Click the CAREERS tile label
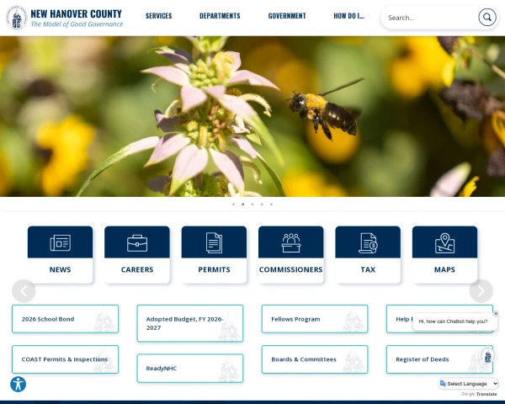Image resolution: width=505 pixels, height=404 pixels. click(x=137, y=269)
